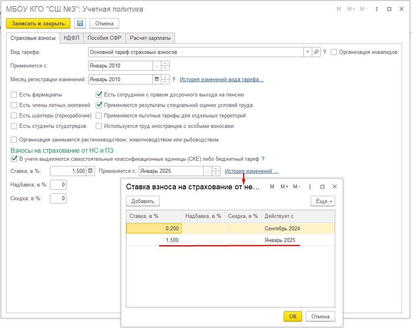Enable the Есть фармацевты checkbox

click(14, 95)
